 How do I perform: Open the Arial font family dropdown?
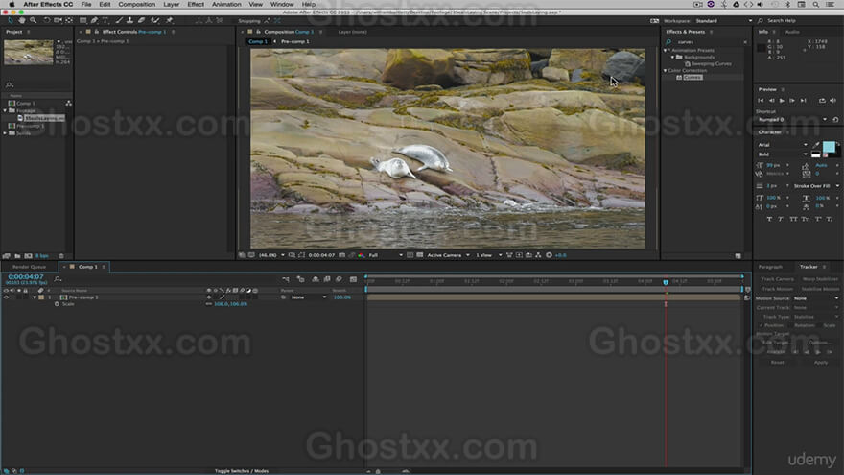coord(782,145)
